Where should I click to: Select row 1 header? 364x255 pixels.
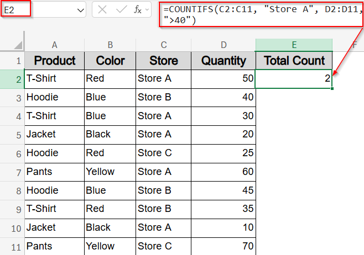coord(12,61)
